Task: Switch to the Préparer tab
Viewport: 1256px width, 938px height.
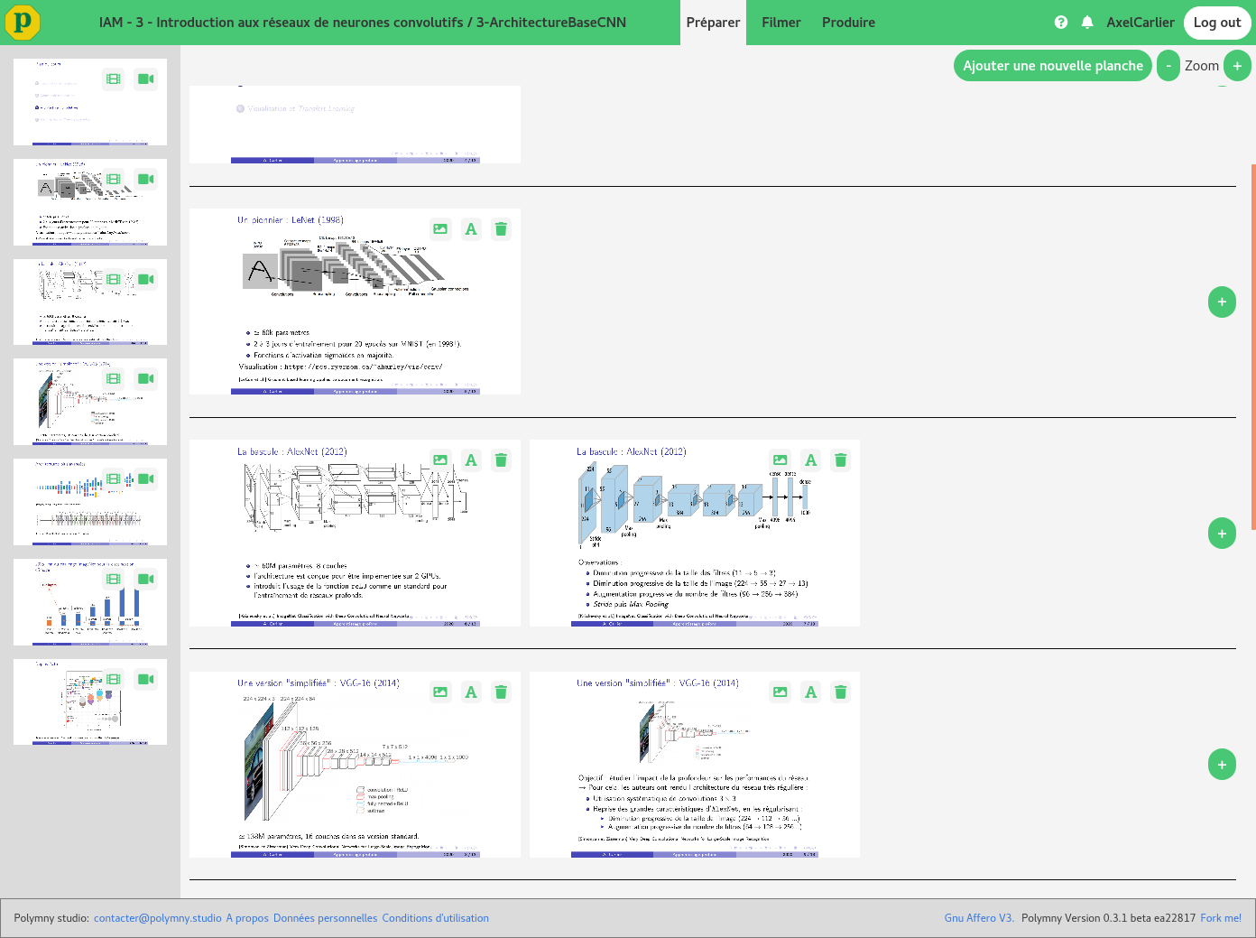Action: [x=713, y=23]
